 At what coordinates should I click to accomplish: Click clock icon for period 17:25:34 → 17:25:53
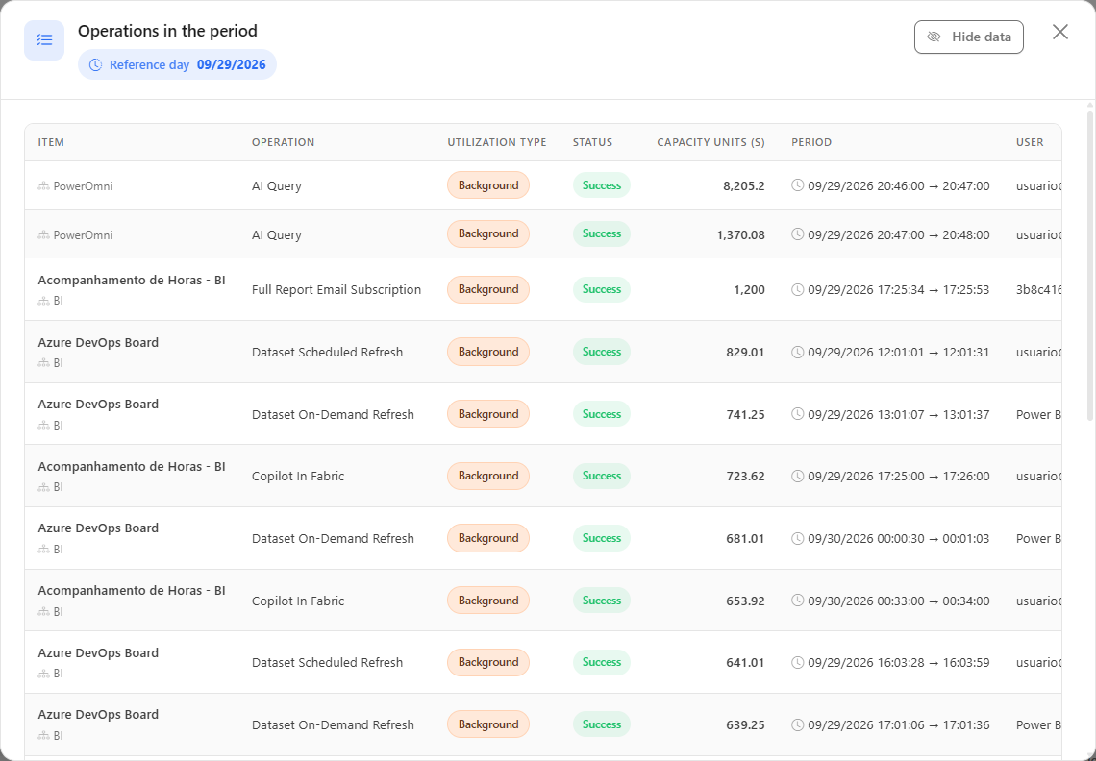point(798,289)
